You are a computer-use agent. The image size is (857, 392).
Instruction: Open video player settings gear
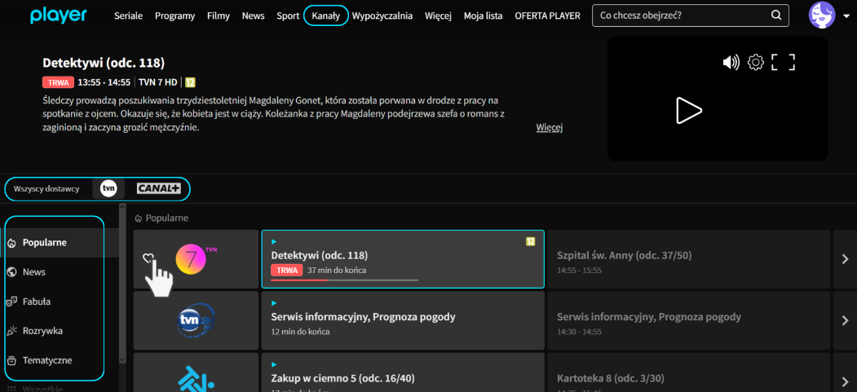pyautogui.click(x=756, y=63)
